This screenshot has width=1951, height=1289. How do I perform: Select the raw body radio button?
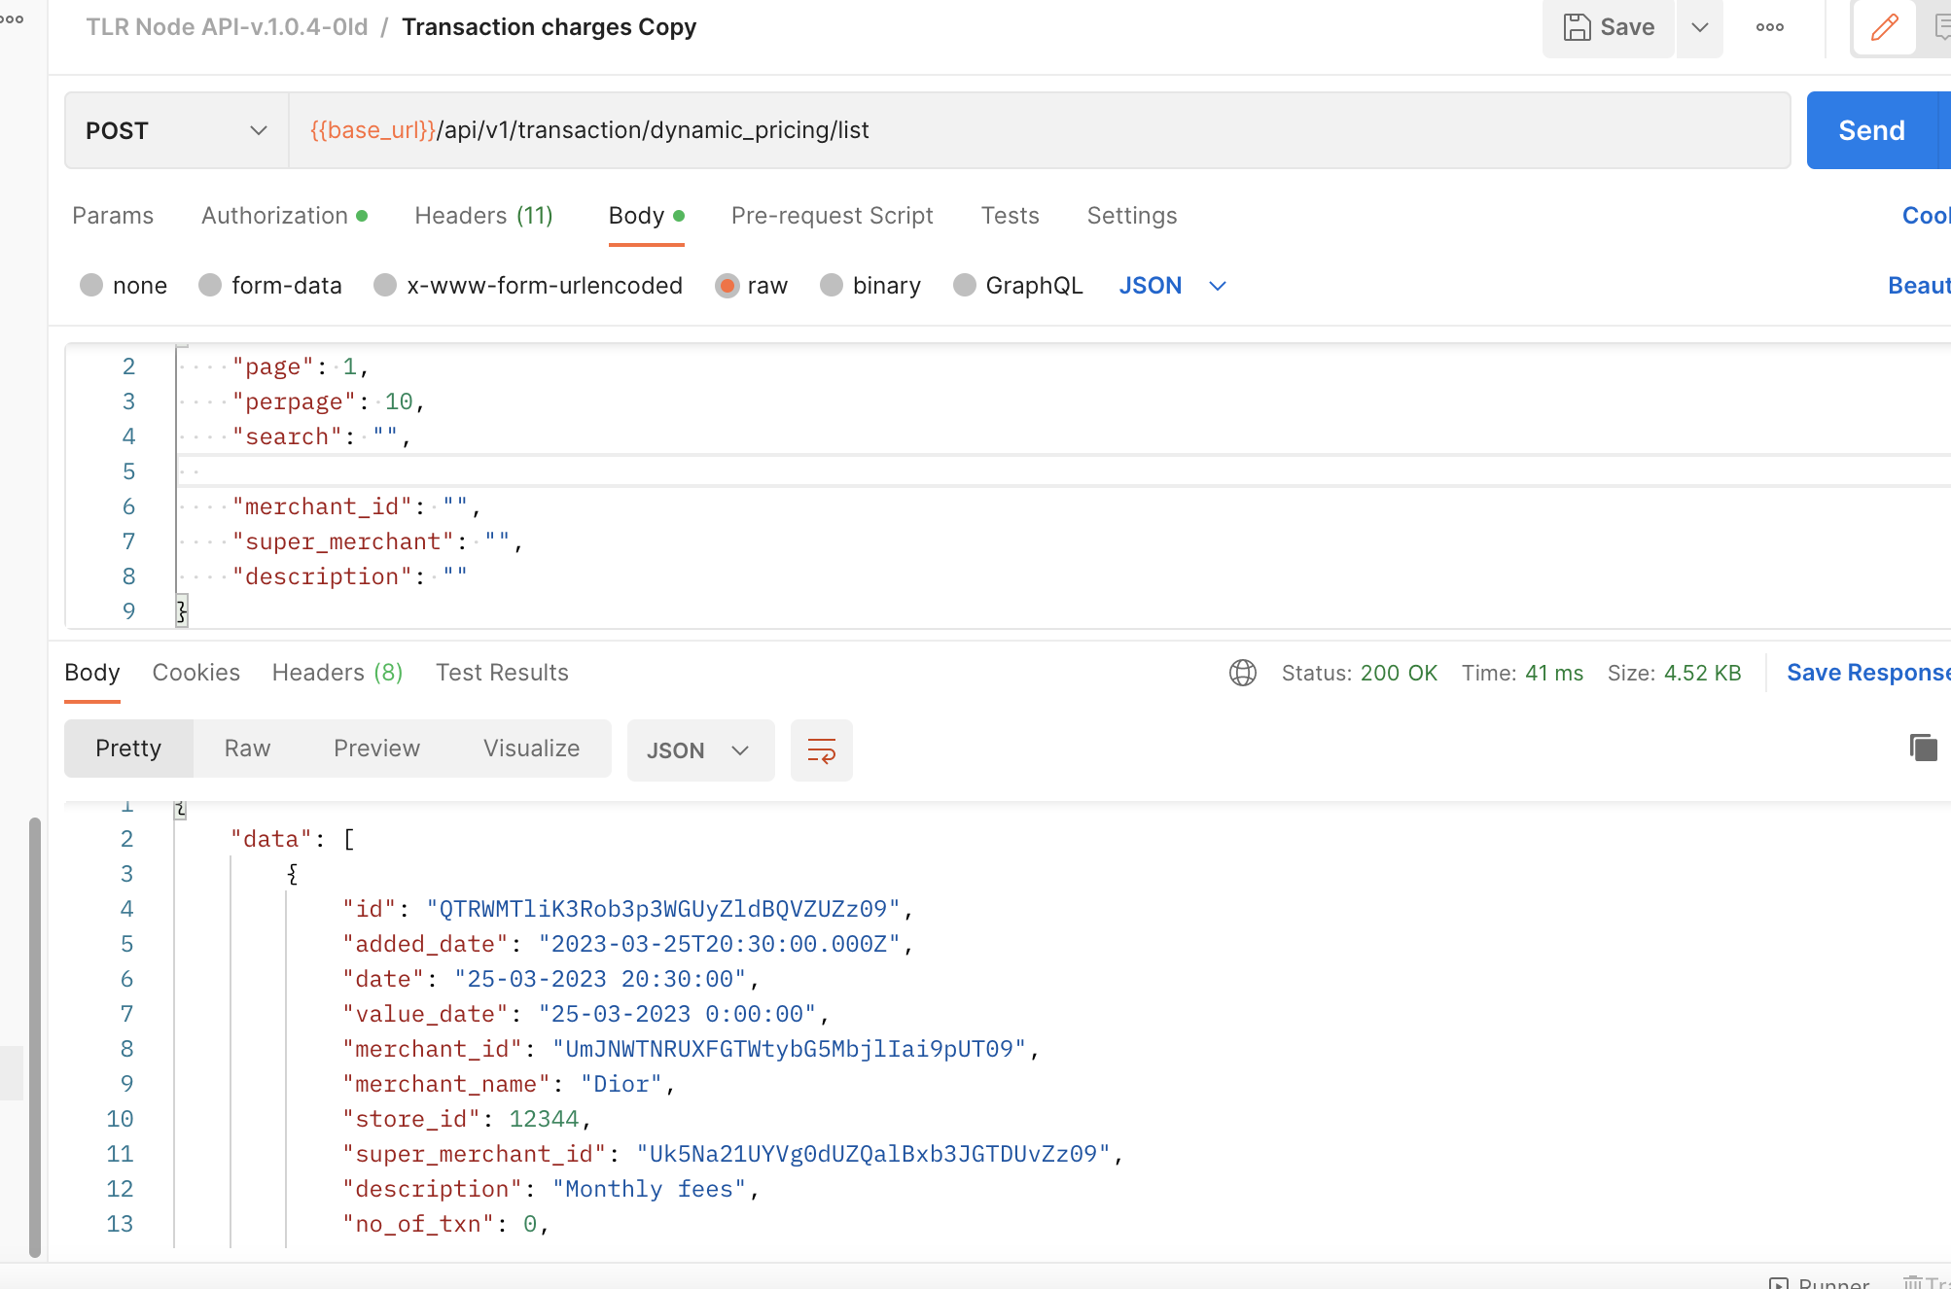[x=727, y=285]
